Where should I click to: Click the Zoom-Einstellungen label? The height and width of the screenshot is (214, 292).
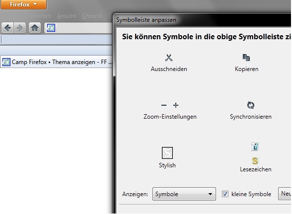click(170, 117)
